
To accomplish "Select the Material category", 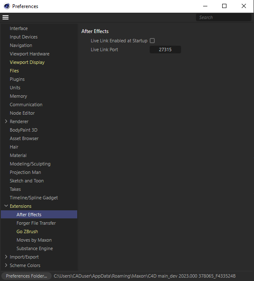I will tap(18, 155).
